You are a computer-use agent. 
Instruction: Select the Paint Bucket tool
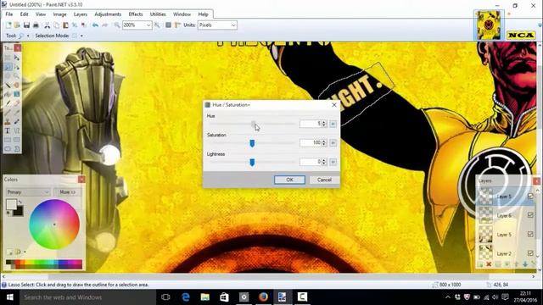point(8,94)
